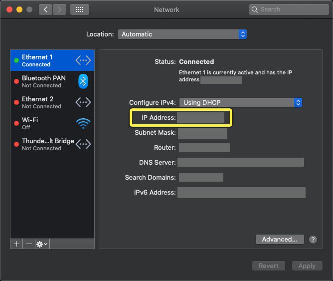Viewport: 333px width, 281px height.
Task: Click the plus button to add service
Action: click(x=16, y=244)
